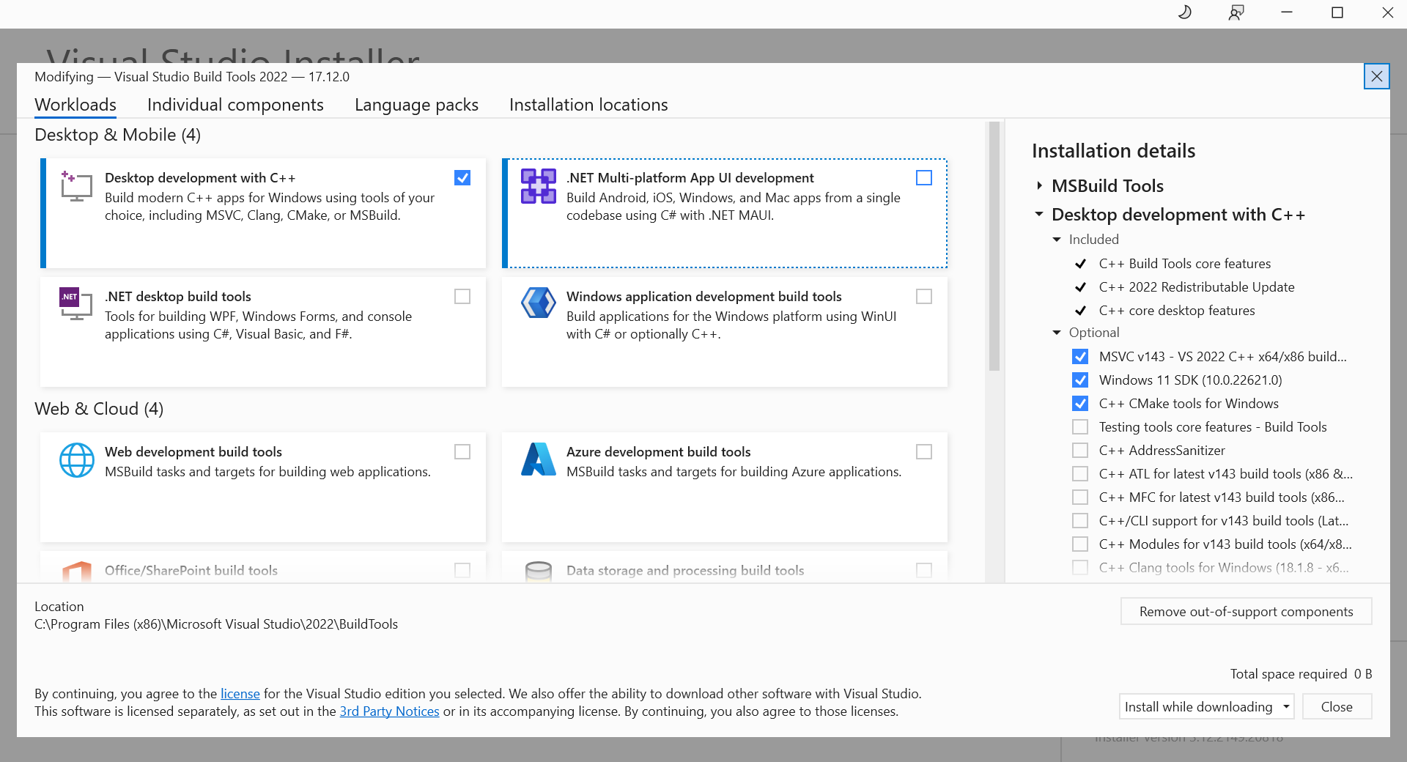Enable C++ AddressSanitizer optional component

[1080, 451]
